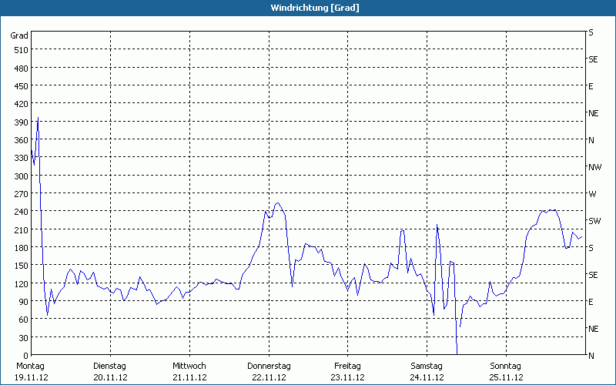Click the 390 value on the left axis
This screenshot has width=616, height=385.
tap(22, 122)
